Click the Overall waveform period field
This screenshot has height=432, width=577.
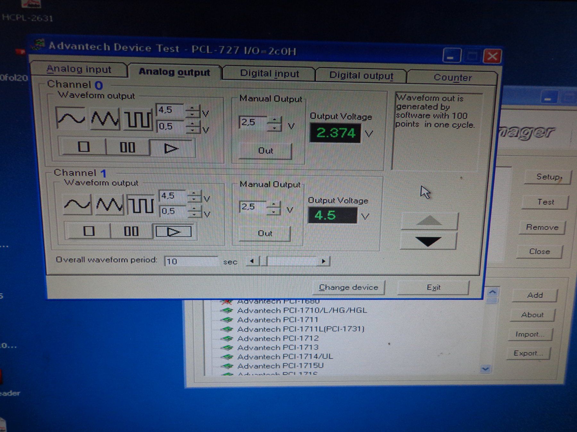pyautogui.click(x=191, y=261)
